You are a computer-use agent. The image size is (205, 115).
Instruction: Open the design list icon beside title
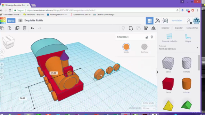point(20,20)
